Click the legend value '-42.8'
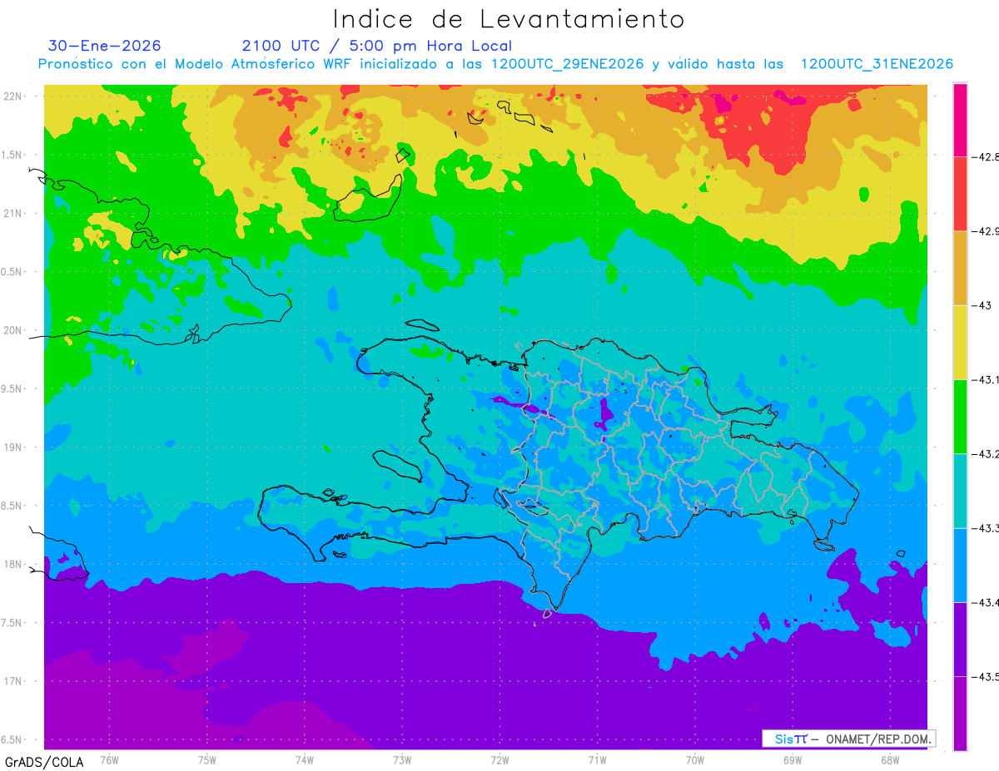Image resolution: width=999 pixels, height=771 pixels. tap(986, 156)
